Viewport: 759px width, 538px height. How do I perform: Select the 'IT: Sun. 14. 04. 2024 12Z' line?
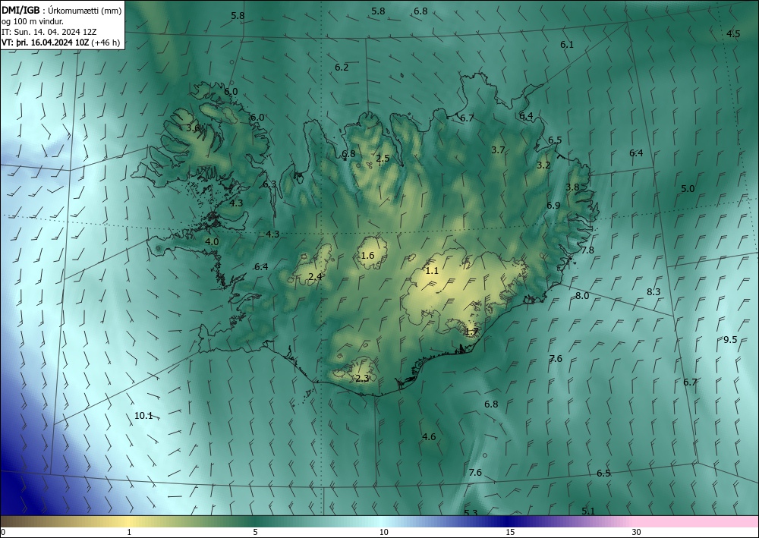[49, 31]
